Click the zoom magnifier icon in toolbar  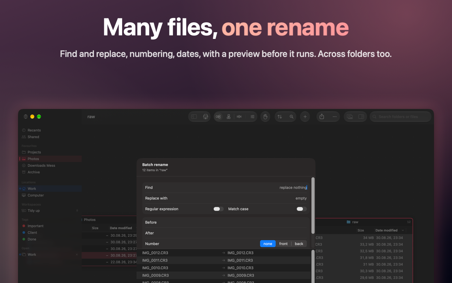[292, 117]
